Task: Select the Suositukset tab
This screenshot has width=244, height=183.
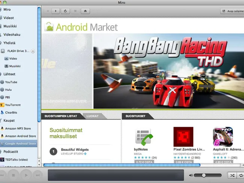Action: coord(136,116)
